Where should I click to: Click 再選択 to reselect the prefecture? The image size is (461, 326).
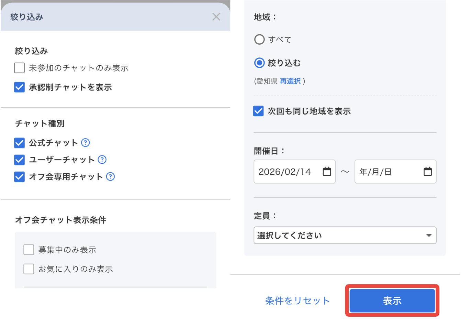pyautogui.click(x=290, y=81)
